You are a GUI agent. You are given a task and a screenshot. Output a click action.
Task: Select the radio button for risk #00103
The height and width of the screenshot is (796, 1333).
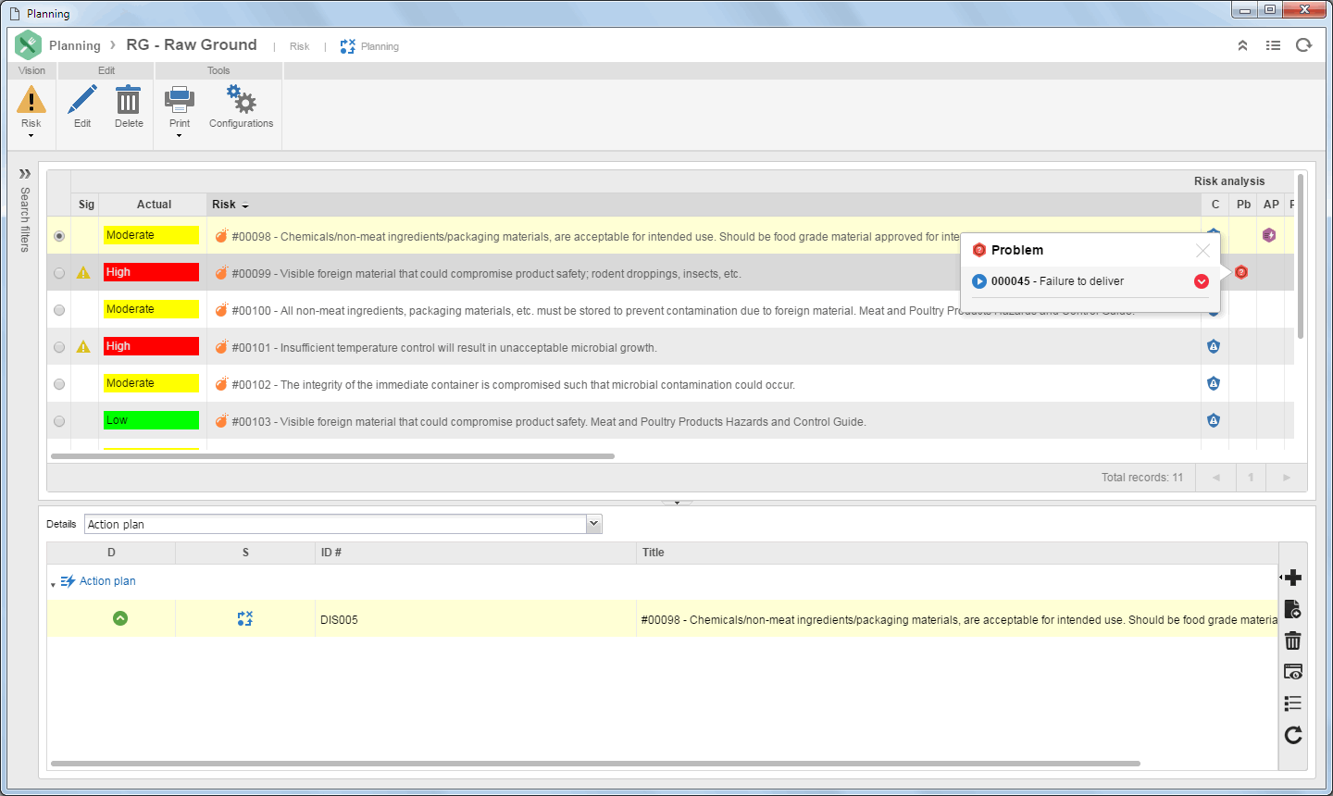pos(59,421)
